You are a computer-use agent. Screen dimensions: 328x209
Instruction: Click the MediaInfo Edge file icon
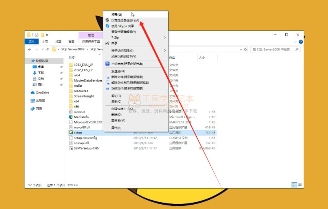coord(71,117)
